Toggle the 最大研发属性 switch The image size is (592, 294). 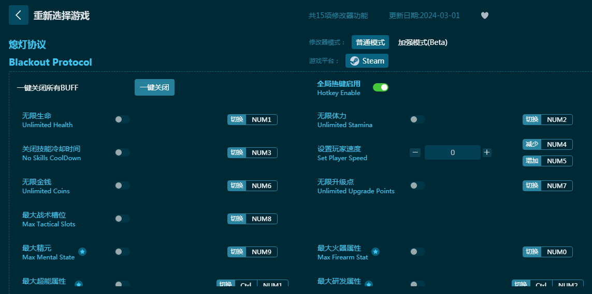417,284
